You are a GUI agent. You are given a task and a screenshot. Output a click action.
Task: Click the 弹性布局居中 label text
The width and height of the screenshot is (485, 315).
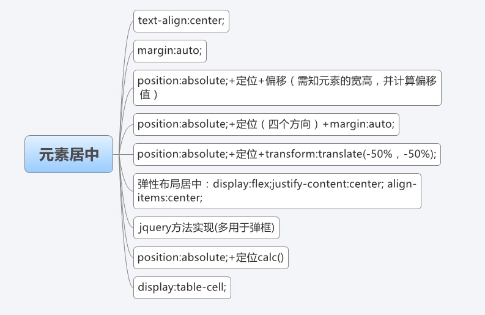coord(163,184)
